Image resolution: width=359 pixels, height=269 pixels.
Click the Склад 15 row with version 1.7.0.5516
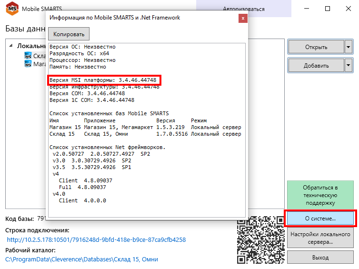tap(145, 134)
